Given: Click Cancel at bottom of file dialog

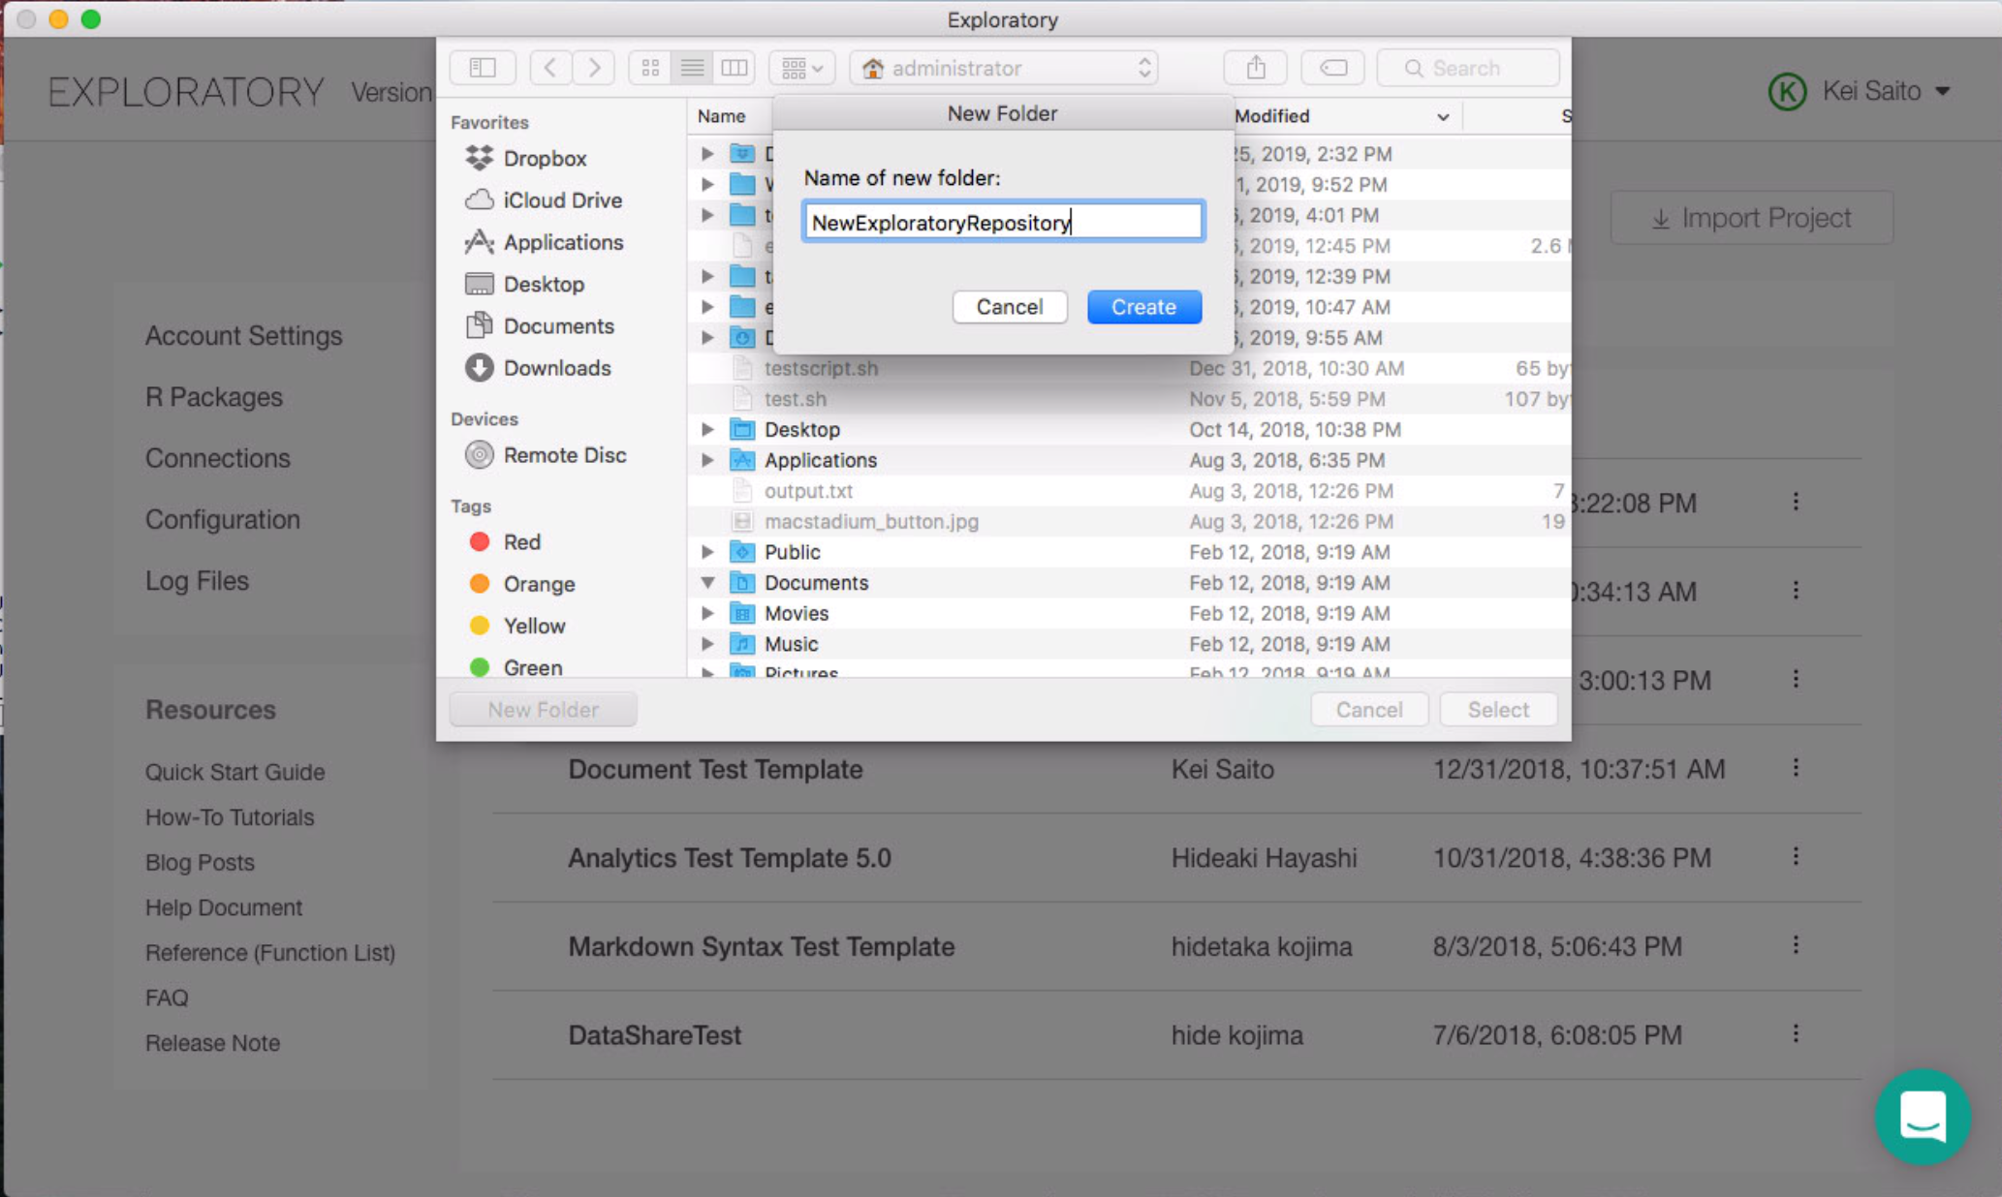Looking at the screenshot, I should (1368, 709).
